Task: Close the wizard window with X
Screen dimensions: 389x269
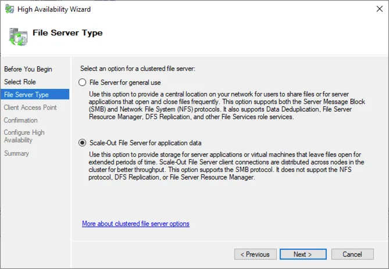Action: tap(375, 9)
